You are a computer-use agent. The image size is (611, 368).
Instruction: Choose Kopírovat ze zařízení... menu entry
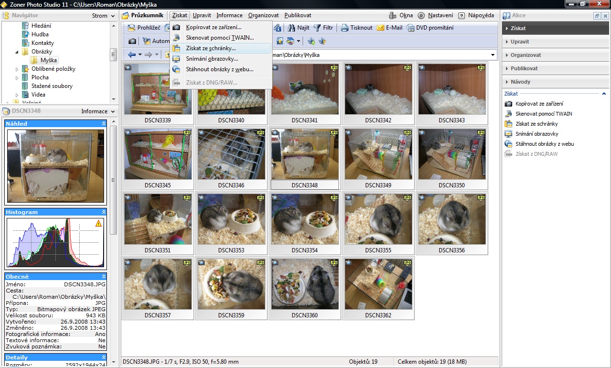[x=221, y=27]
